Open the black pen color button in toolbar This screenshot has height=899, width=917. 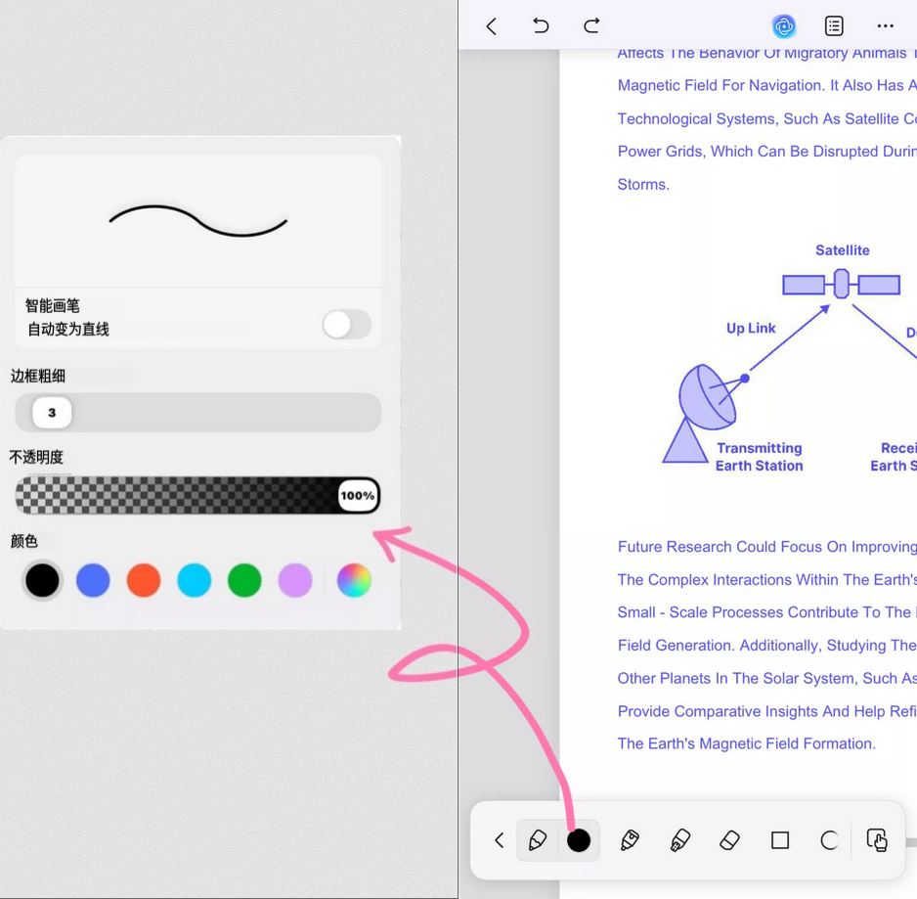579,840
